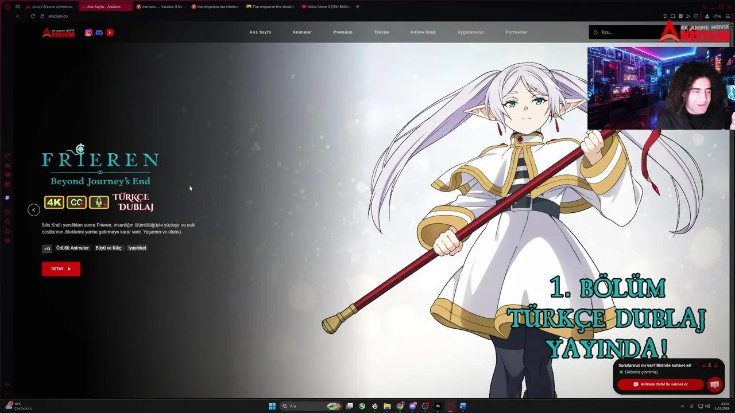Open Animeler menu item
Viewport: 735px width, 413px height.
[302, 32]
